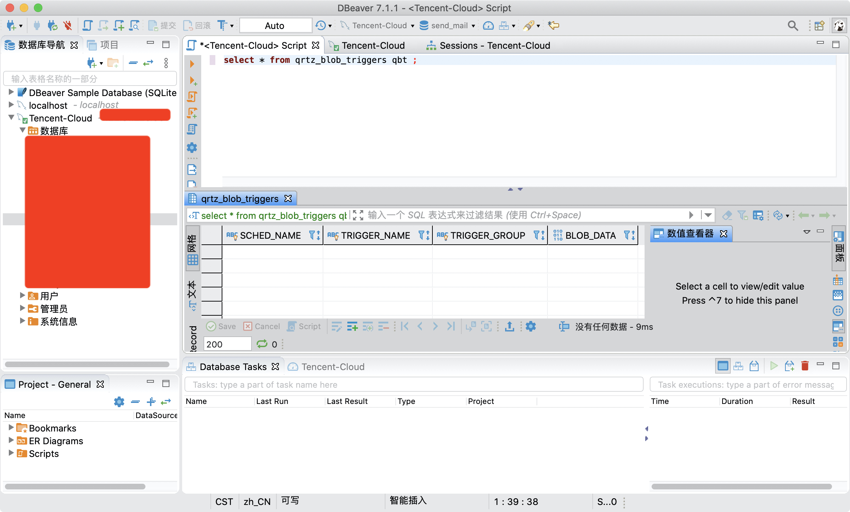This screenshot has width=850, height=512.
Task: Open a new SQL editor script
Action: (87, 25)
